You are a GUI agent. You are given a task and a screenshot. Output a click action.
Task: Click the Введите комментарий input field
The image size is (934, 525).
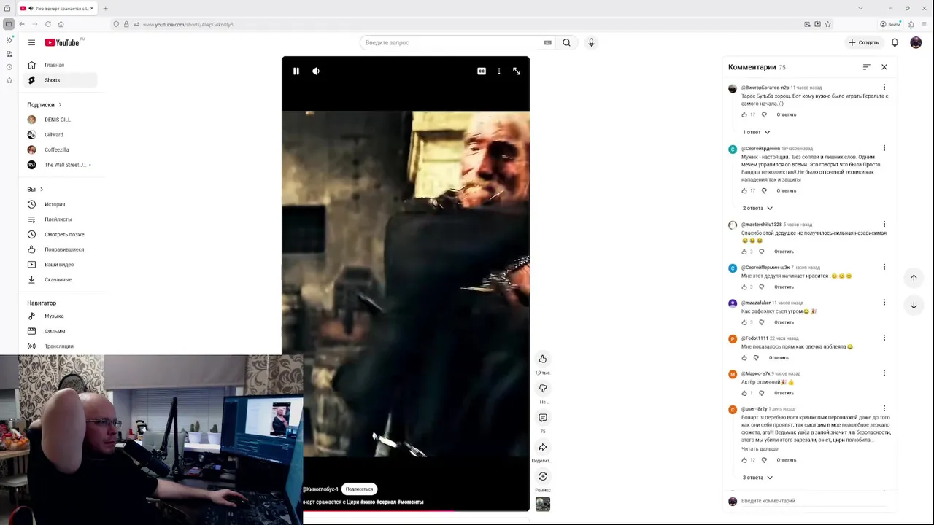tap(814, 501)
